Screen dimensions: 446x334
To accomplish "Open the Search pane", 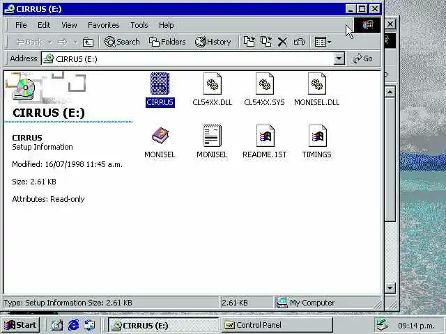I will [x=122, y=42].
